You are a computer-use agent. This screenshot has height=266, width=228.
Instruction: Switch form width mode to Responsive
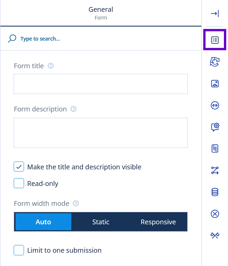tap(158, 222)
